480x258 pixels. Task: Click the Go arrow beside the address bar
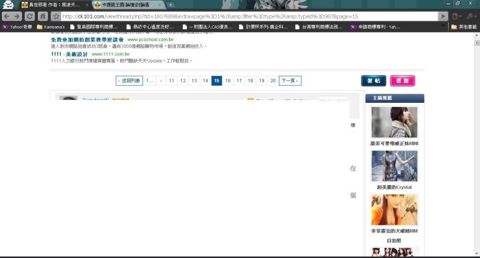click(x=443, y=16)
